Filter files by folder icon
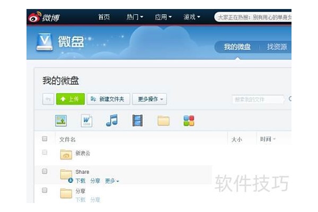318x212 pixels. 163,121
